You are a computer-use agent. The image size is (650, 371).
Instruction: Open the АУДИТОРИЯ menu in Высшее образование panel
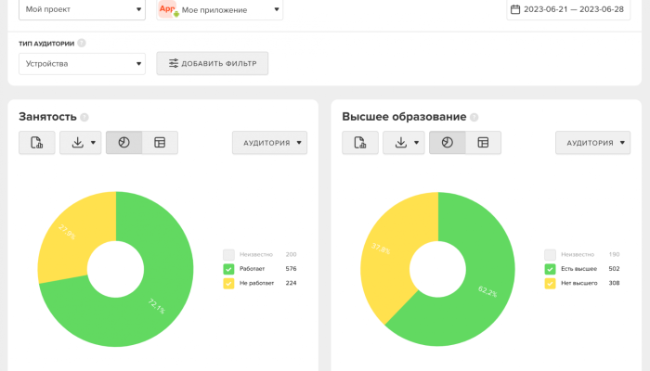click(x=592, y=143)
